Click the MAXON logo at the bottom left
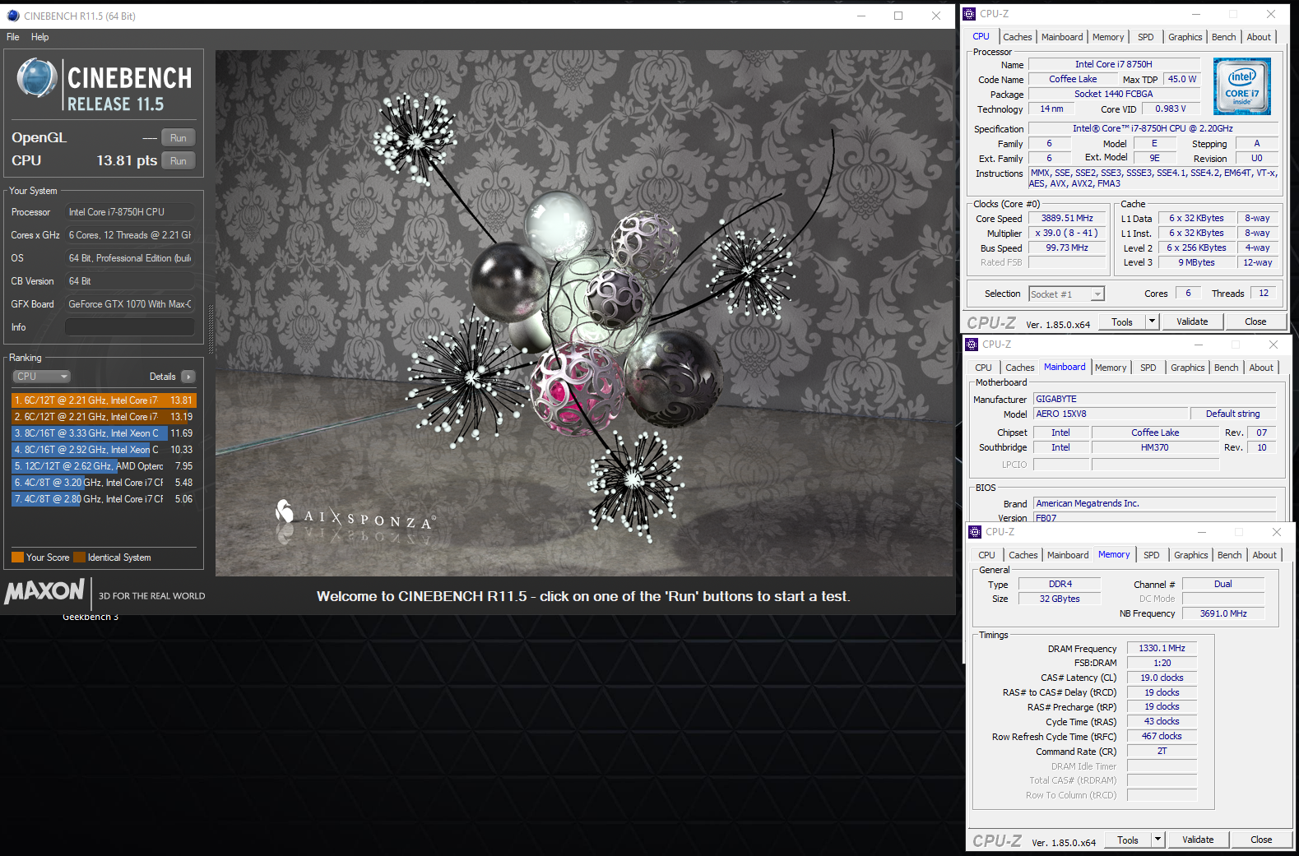Screen dimensions: 1299x856 [x=44, y=591]
